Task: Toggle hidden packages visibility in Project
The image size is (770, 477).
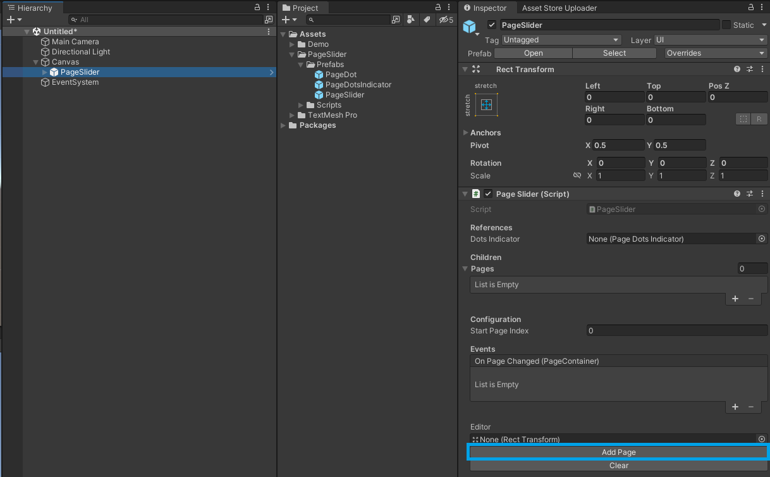Action: (x=446, y=20)
